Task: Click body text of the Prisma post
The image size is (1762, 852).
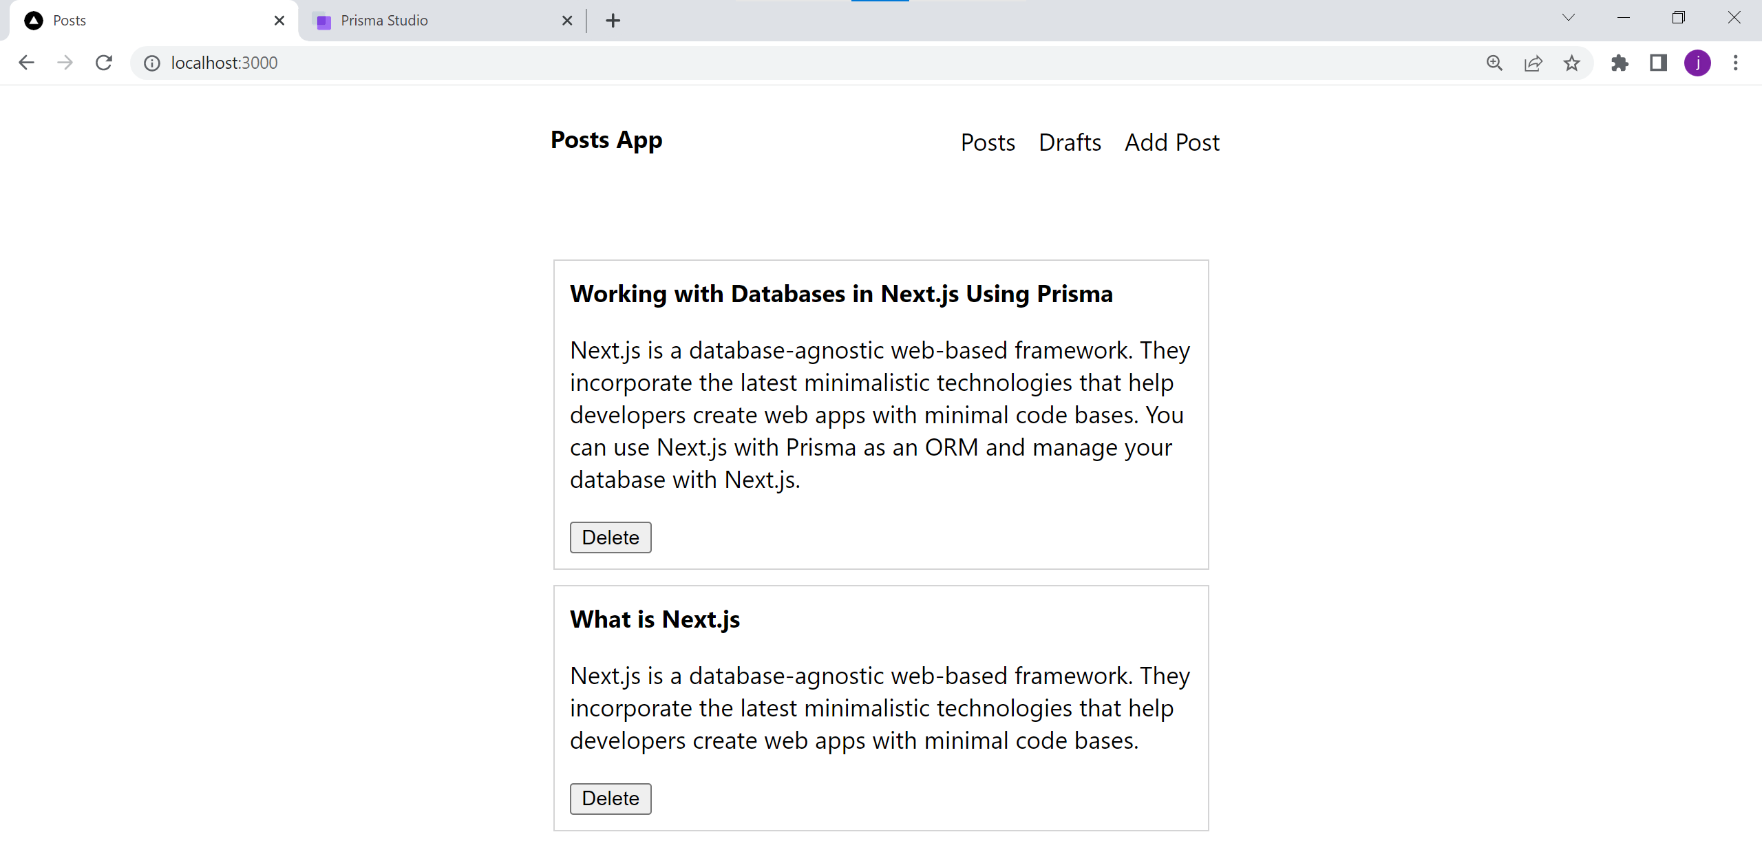Action: (x=880, y=415)
